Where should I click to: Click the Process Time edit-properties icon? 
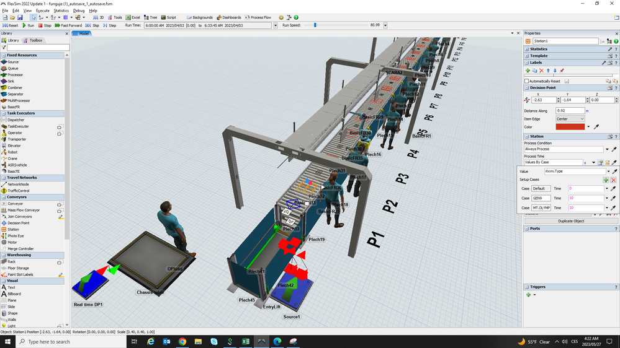[x=601, y=163]
